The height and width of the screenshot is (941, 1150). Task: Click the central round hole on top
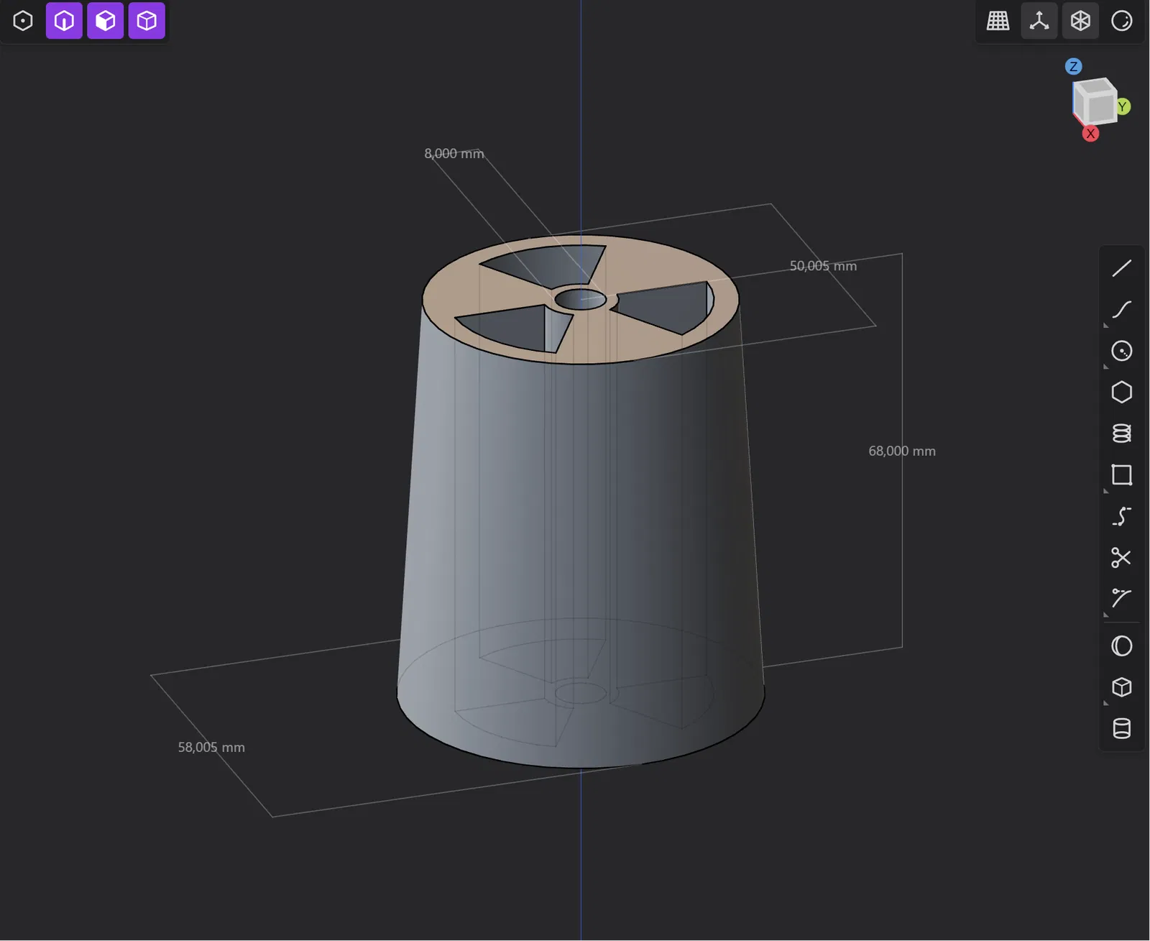581,299
